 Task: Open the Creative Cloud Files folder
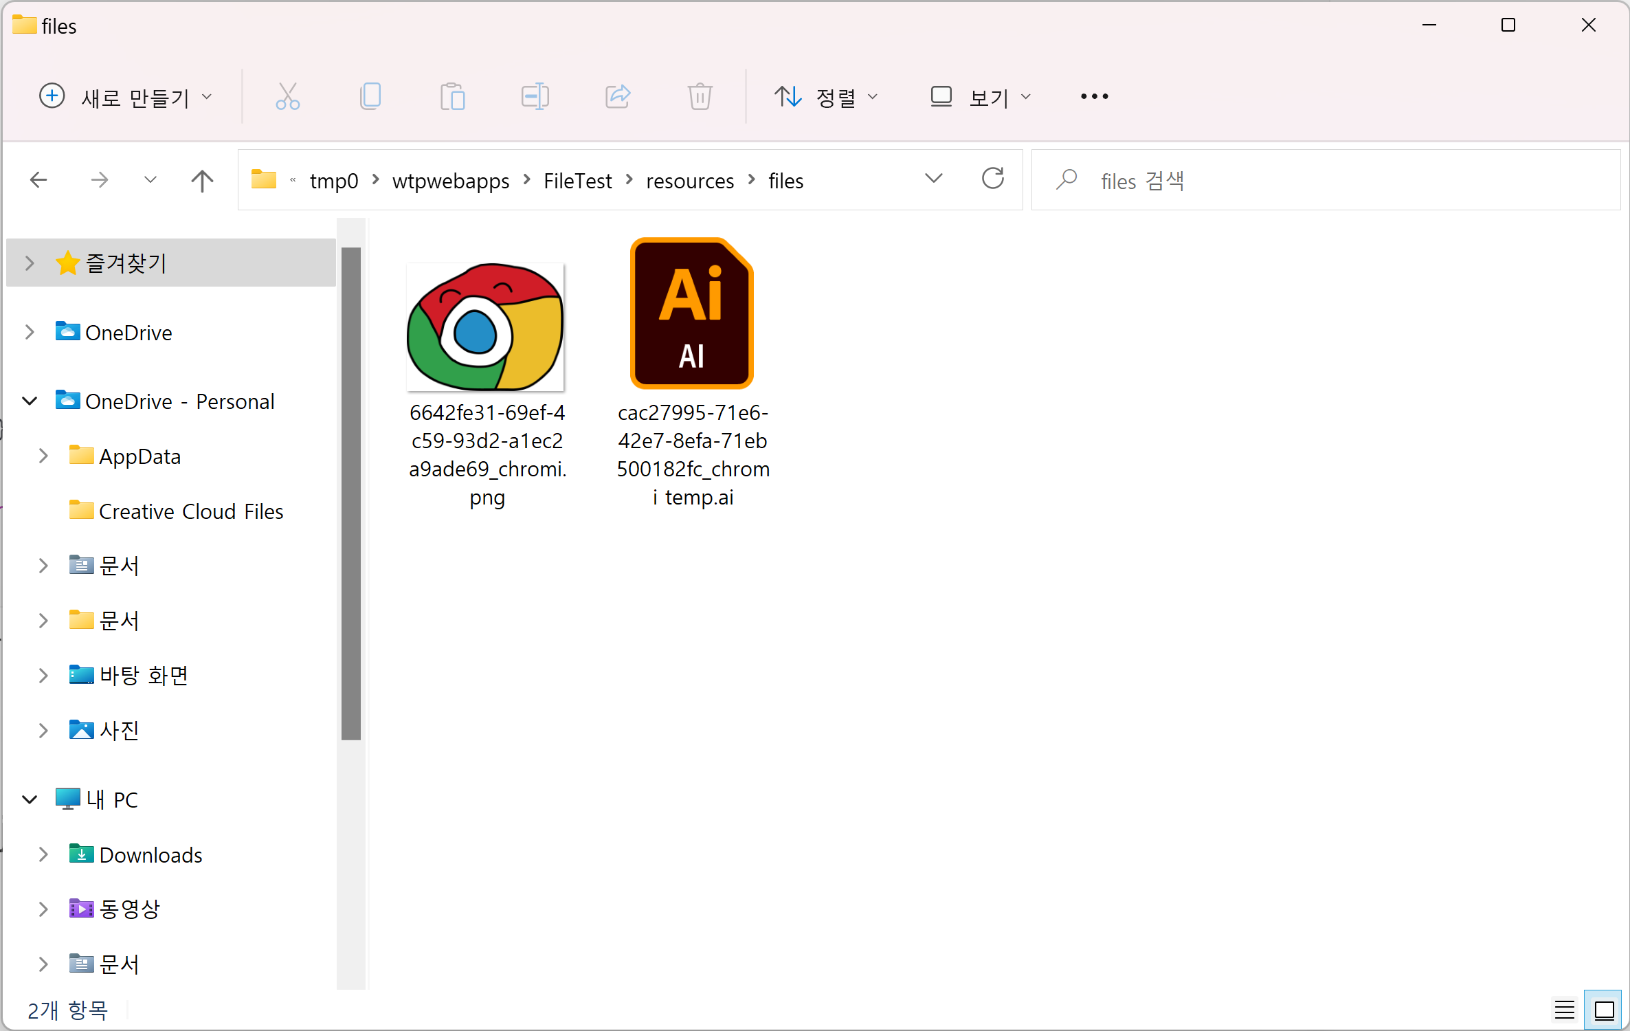(x=191, y=511)
